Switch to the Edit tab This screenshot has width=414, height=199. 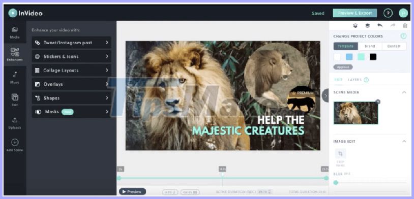pos(338,80)
